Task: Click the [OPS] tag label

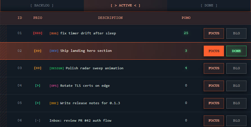Action: 54,86
